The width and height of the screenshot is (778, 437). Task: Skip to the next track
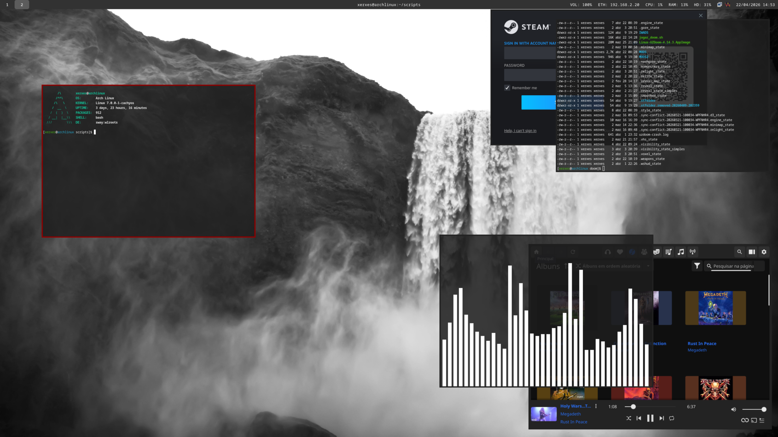tap(662, 418)
